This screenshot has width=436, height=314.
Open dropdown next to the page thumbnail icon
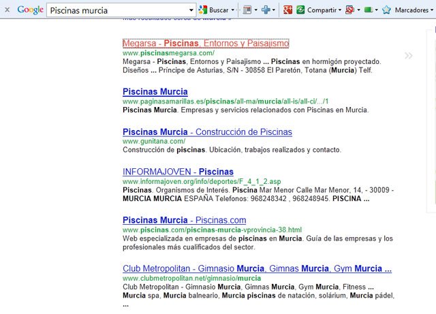coord(256,10)
